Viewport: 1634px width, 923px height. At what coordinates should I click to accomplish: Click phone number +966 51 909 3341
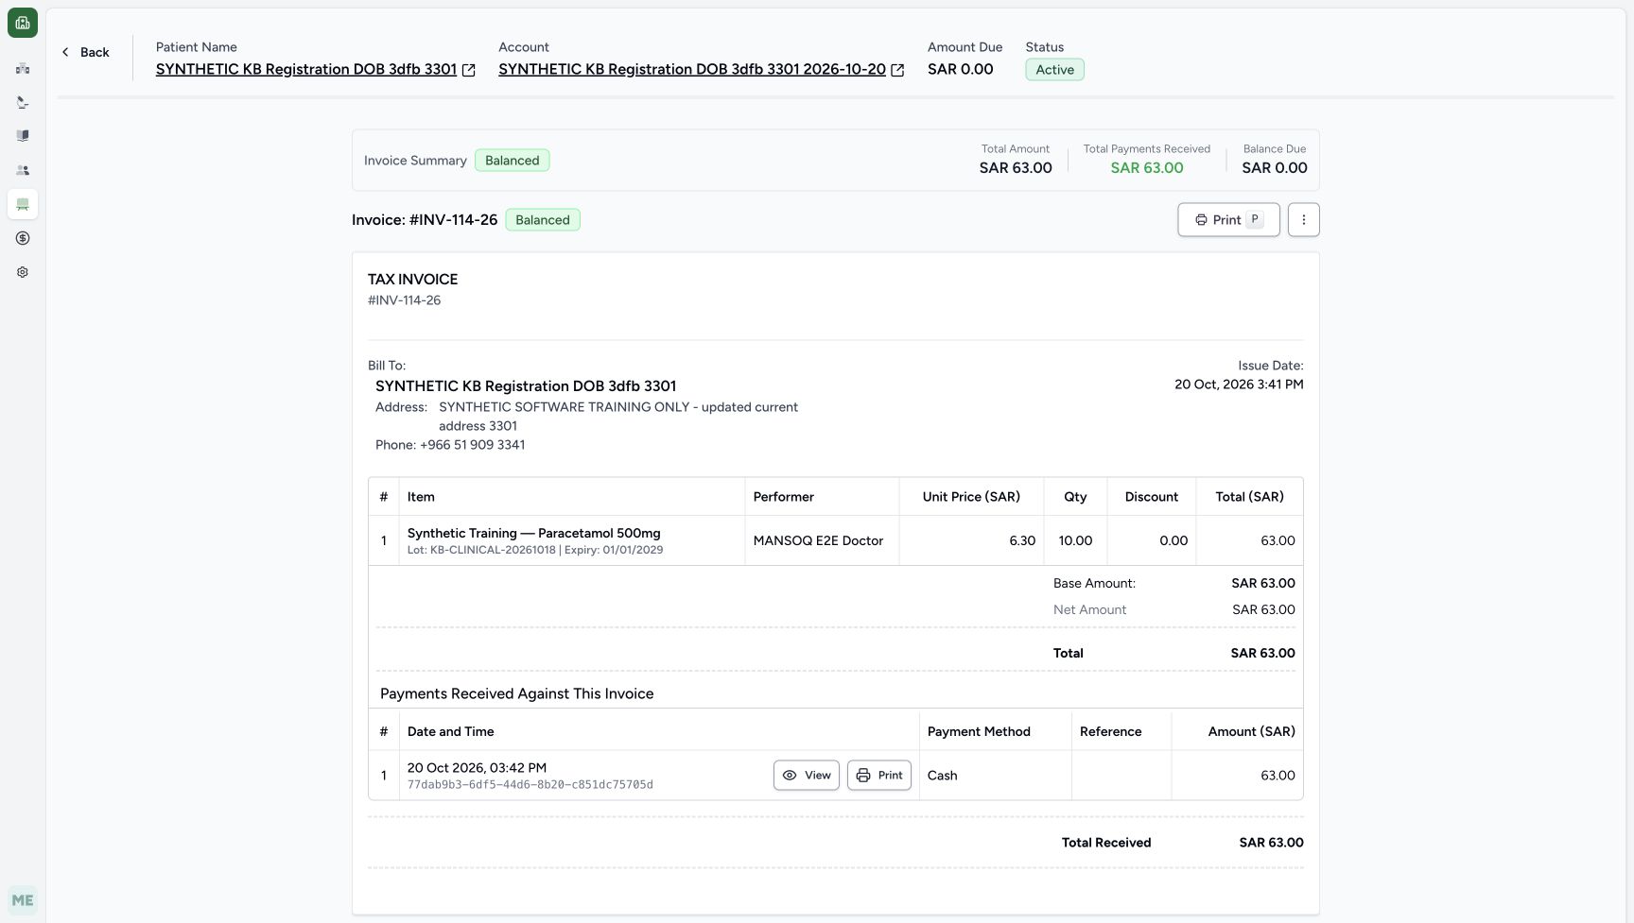pyautogui.click(x=472, y=445)
